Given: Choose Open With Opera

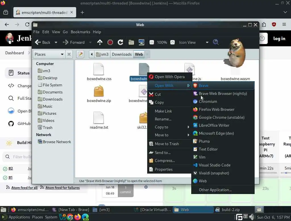Looking at the screenshot, I should [x=169, y=77].
